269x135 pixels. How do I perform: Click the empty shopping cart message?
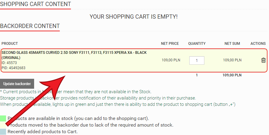(134, 17)
